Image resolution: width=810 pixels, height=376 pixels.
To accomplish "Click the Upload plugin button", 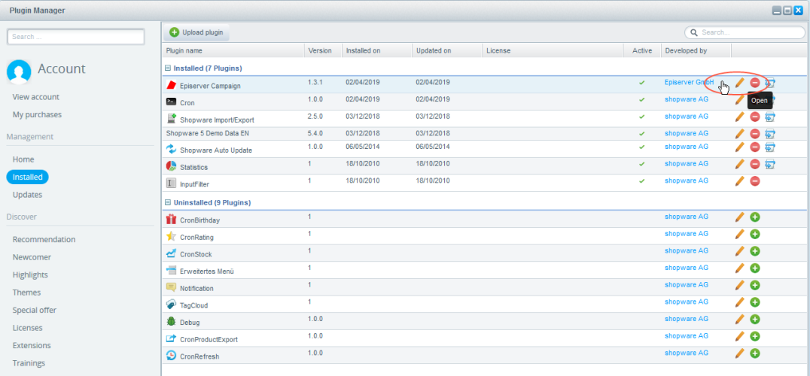I will click(x=196, y=32).
